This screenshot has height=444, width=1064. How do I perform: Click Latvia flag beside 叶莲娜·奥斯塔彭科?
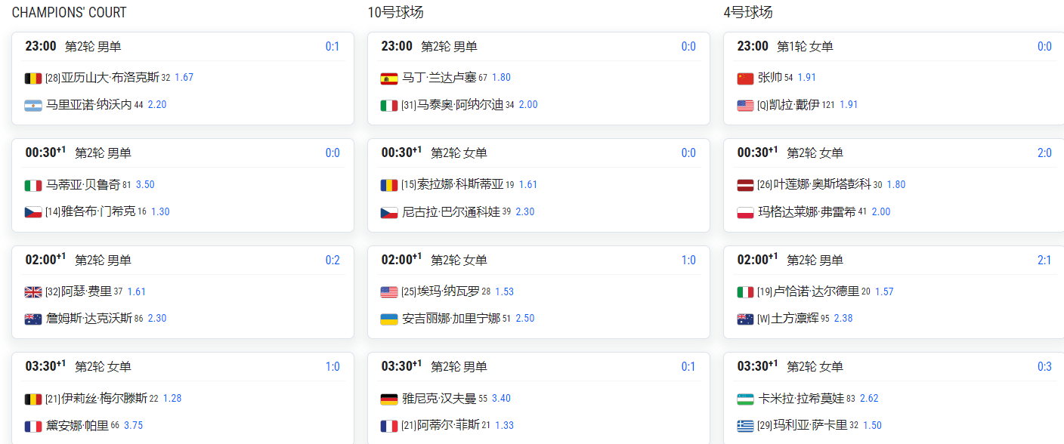[745, 185]
